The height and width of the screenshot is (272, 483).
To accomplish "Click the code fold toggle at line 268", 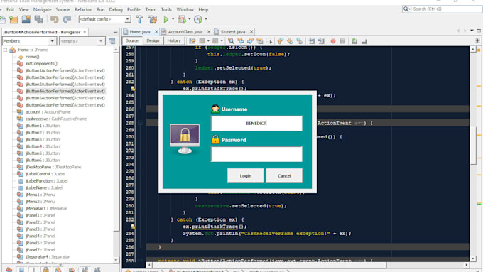I will point(140,123).
